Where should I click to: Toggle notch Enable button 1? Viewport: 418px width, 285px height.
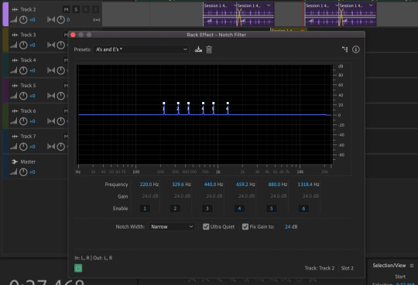pyautogui.click(x=145, y=209)
